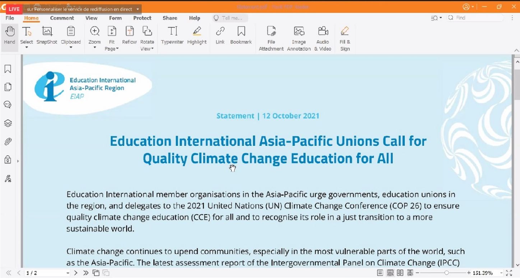Switch to continuous page view mode

click(x=390, y=273)
